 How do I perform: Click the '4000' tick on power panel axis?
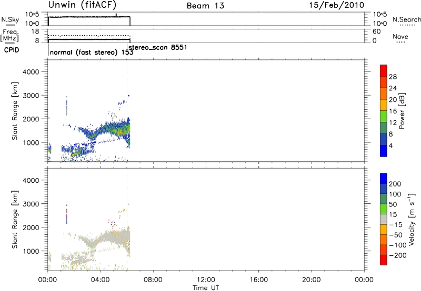click(31, 72)
